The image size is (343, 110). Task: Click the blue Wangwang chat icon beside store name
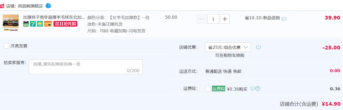pyautogui.click(x=48, y=5)
